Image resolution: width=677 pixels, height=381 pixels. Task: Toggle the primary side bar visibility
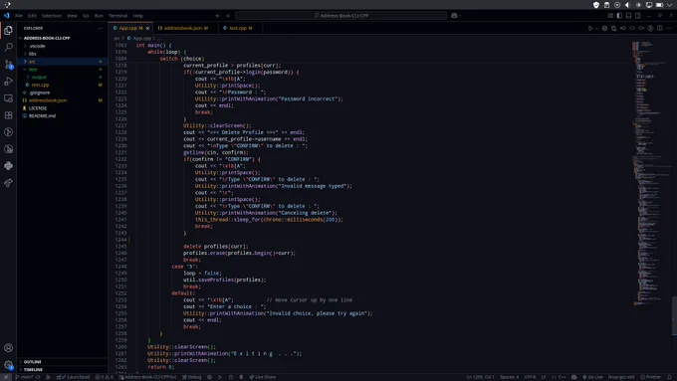[x=619, y=16]
